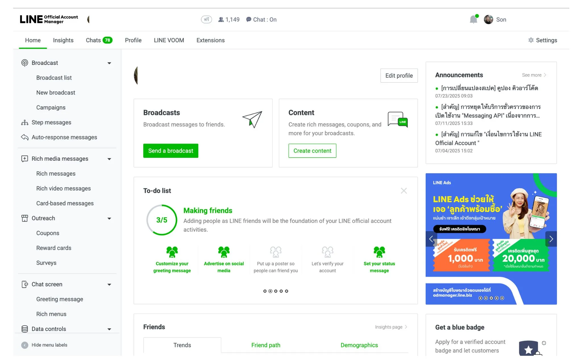
Task: Click the friends count icon showing 1,149
Action: 221,19
